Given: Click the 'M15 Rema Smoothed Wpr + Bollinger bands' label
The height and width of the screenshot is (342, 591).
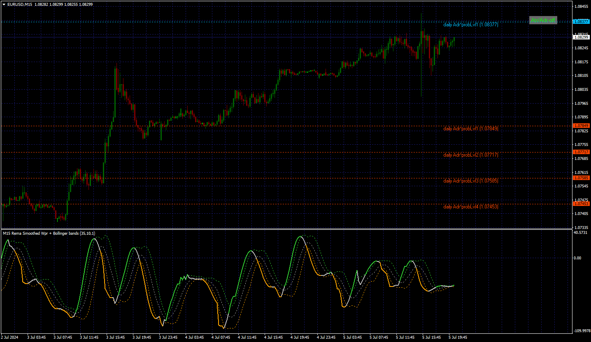Looking at the screenshot, I should point(49,233).
